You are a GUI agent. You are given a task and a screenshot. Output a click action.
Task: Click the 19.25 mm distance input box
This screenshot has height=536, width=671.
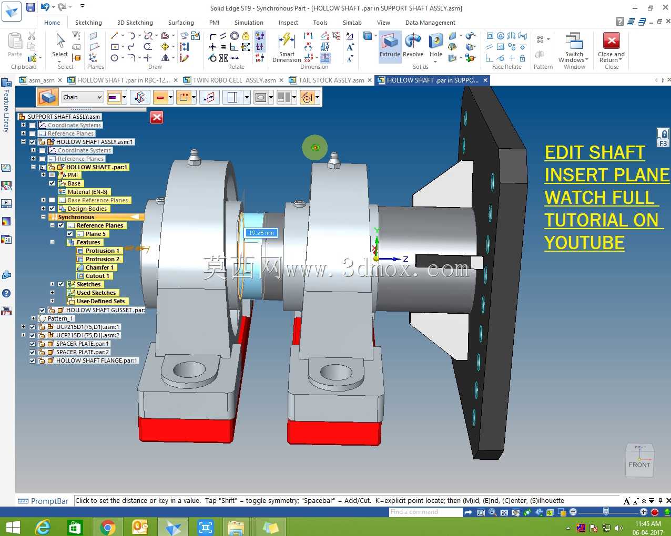click(261, 233)
